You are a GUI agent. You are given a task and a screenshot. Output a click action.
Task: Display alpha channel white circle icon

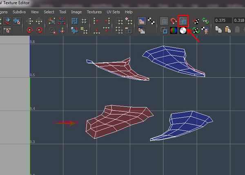pos(183,31)
